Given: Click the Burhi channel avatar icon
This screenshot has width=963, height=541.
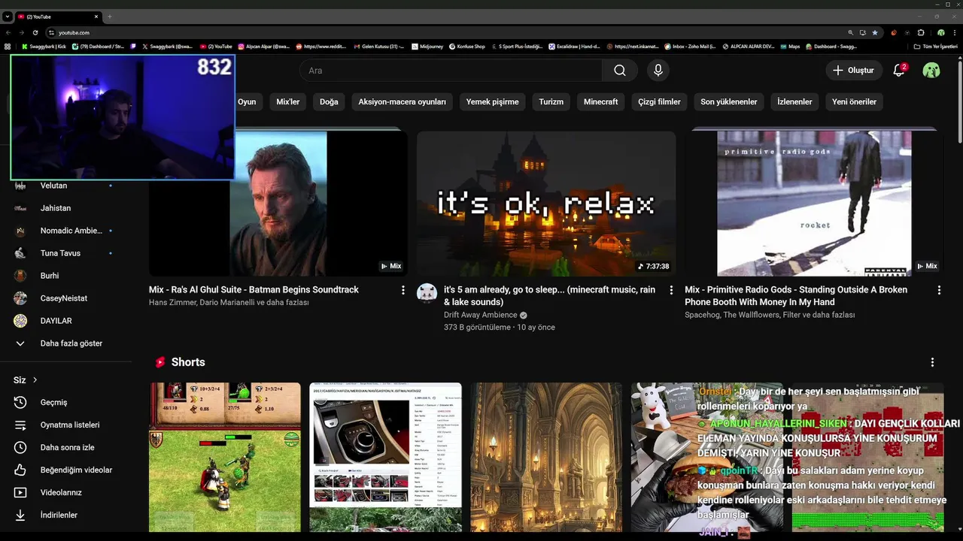Looking at the screenshot, I should [21, 276].
